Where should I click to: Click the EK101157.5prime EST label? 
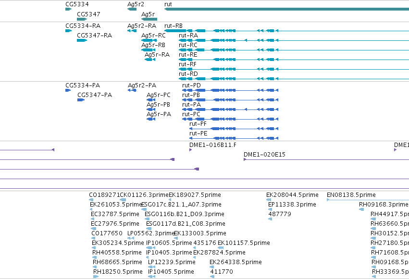[x=244, y=243]
